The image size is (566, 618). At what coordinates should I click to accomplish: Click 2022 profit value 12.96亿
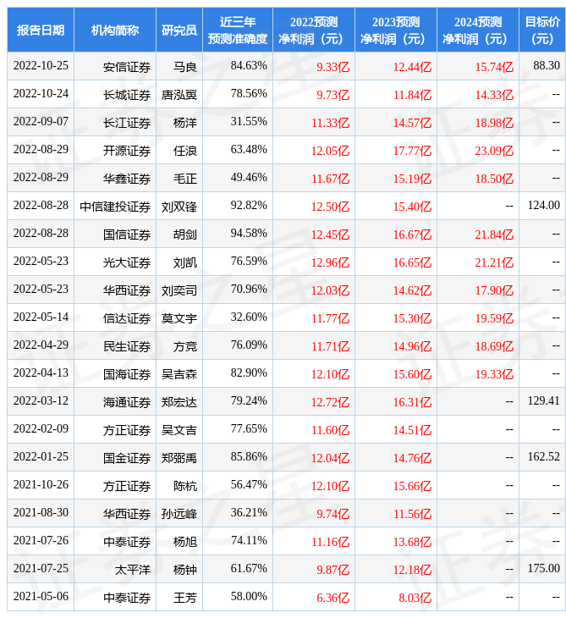tap(331, 263)
